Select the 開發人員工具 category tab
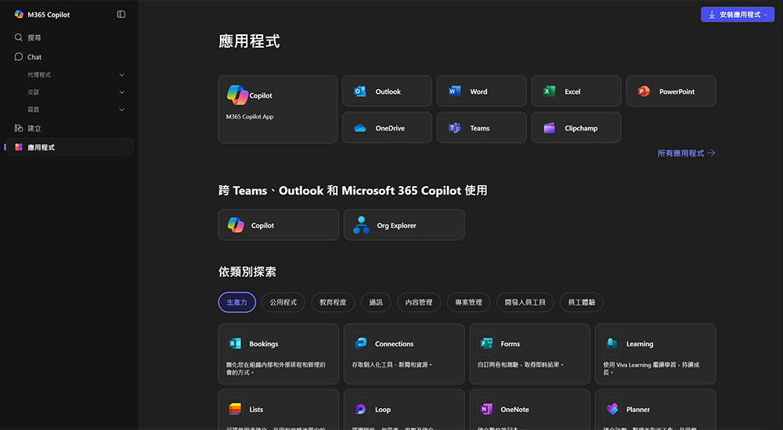This screenshot has width=783, height=430. coord(525,303)
